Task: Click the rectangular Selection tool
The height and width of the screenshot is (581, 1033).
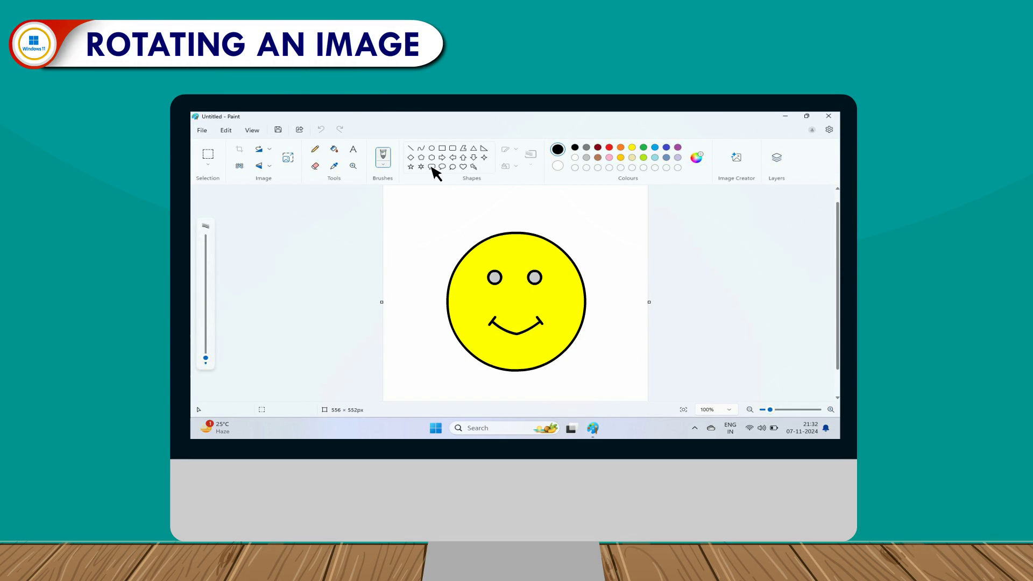Action: pos(208,154)
